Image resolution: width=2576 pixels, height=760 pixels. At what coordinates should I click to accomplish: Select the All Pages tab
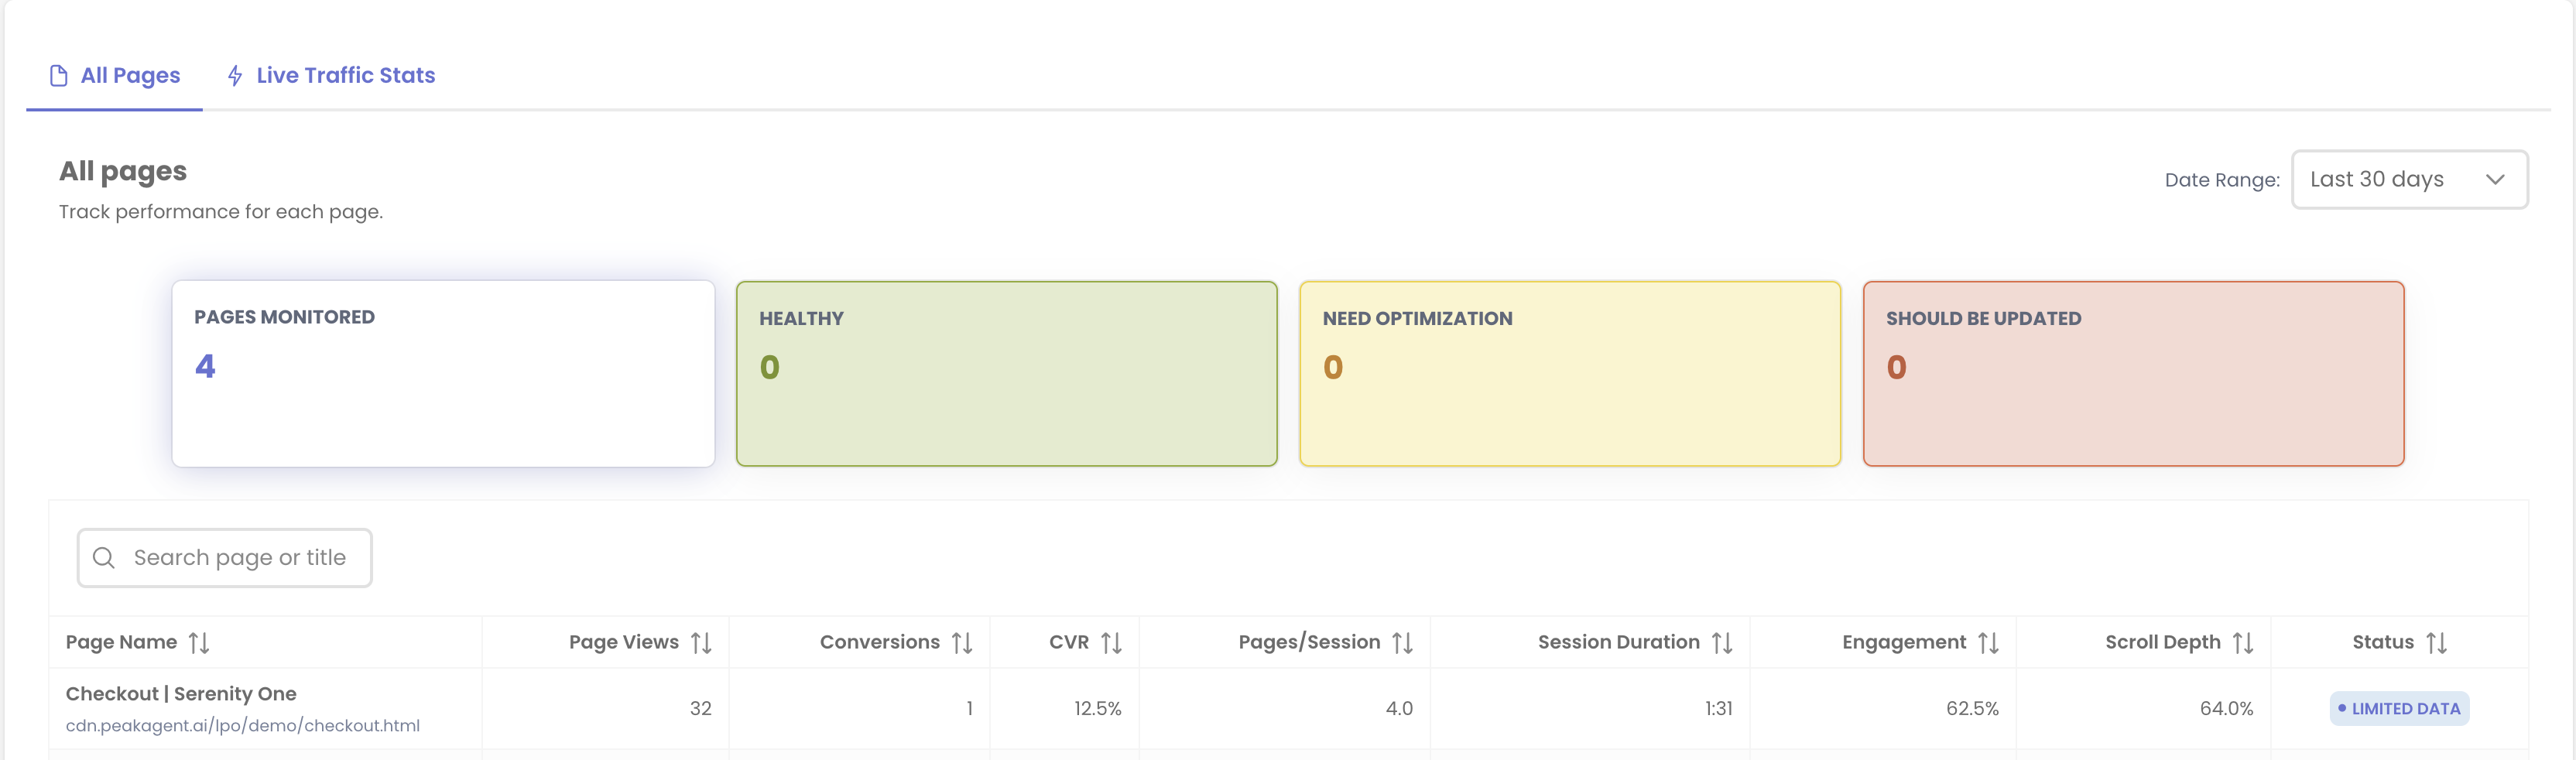[x=130, y=74]
